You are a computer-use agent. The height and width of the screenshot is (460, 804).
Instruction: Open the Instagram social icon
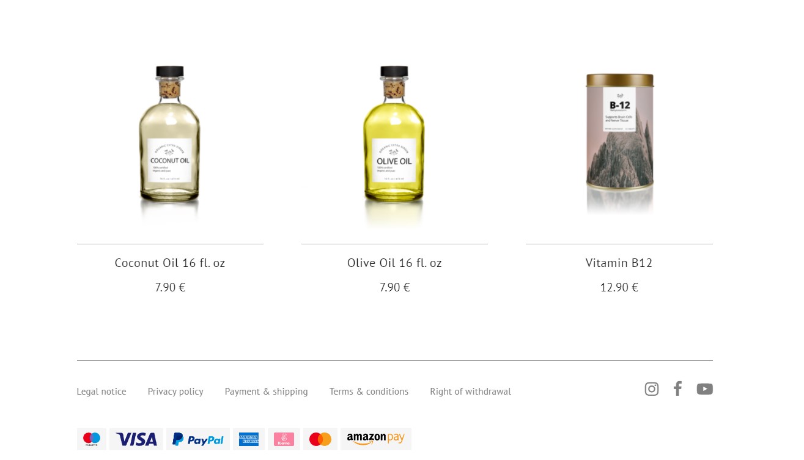tap(652, 389)
